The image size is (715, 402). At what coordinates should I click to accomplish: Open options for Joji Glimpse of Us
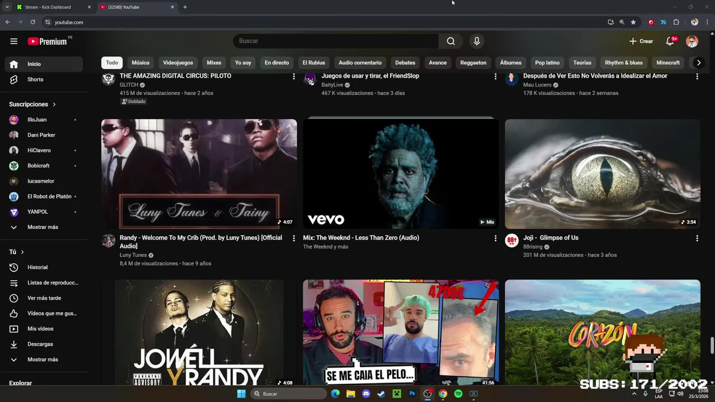[x=697, y=238]
